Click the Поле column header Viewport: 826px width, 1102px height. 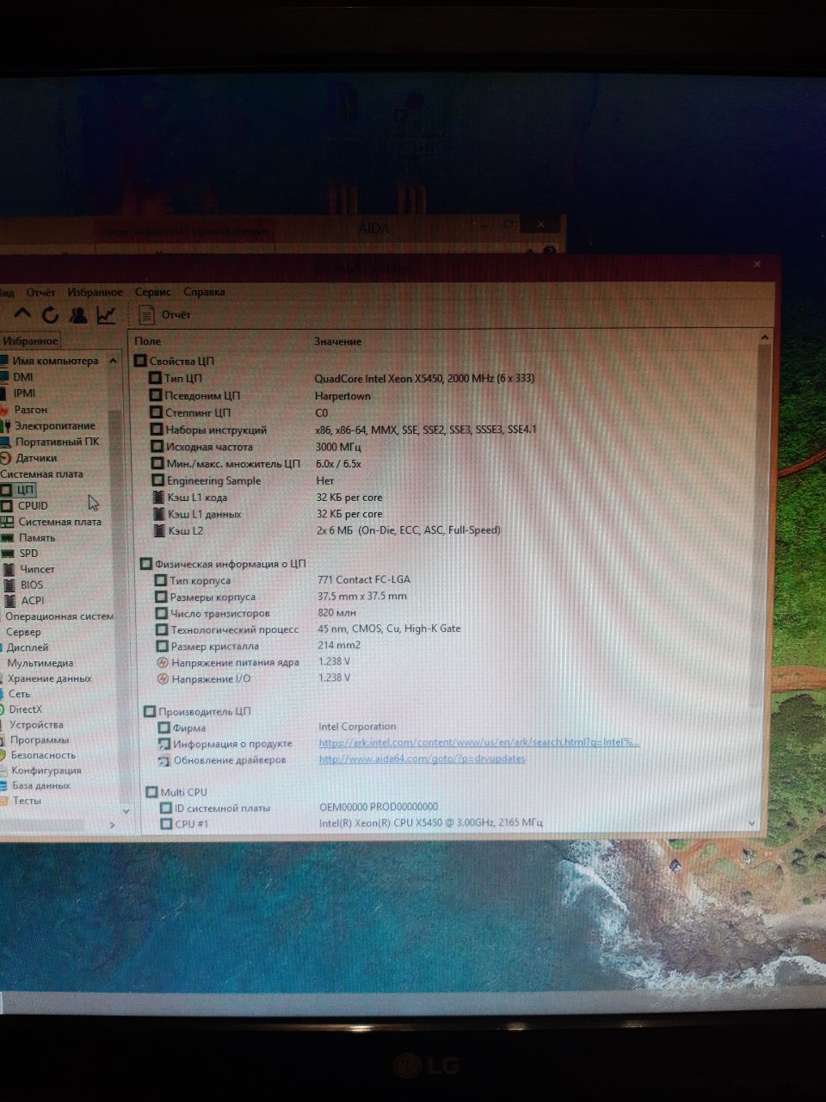(148, 342)
